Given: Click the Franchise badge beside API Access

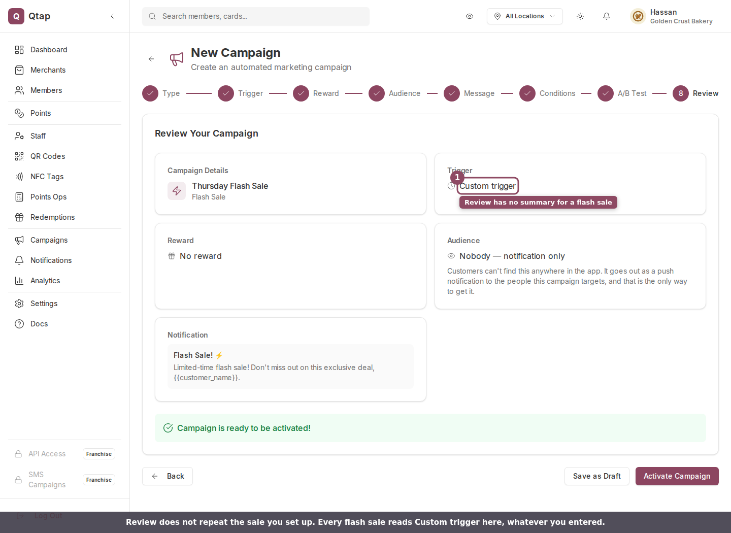Looking at the screenshot, I should coord(99,454).
